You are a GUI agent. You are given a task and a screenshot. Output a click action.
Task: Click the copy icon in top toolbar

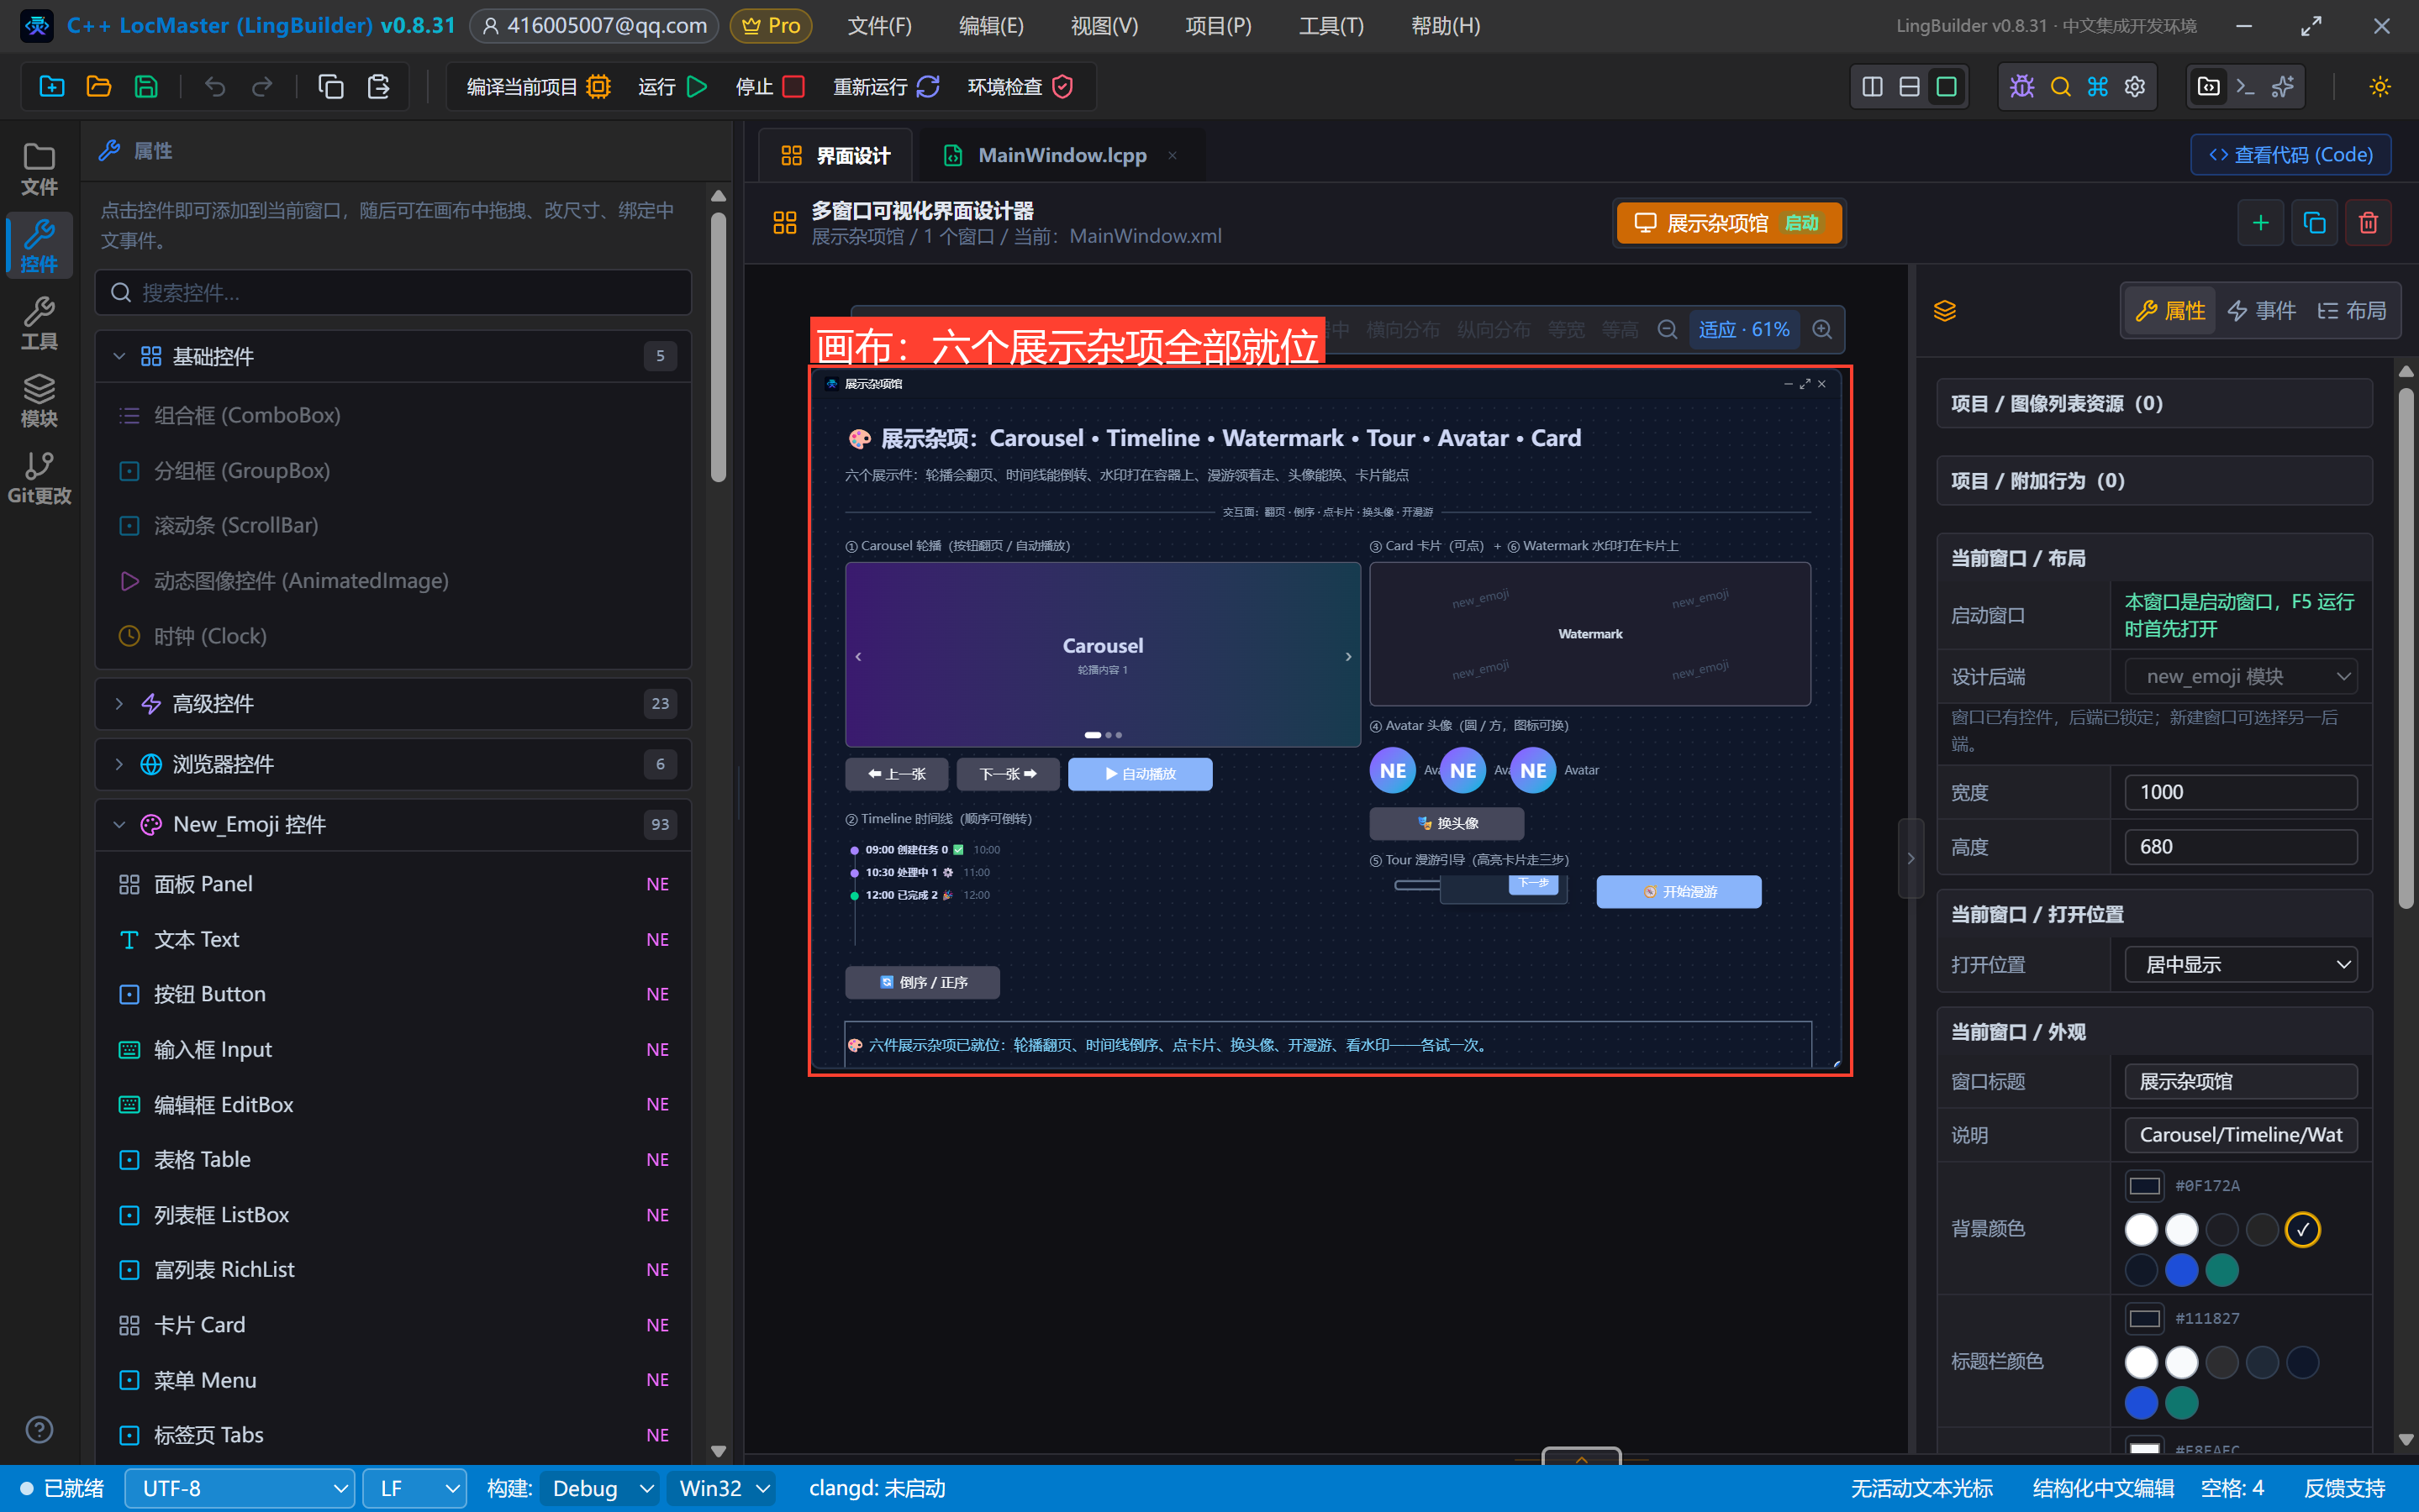330,87
